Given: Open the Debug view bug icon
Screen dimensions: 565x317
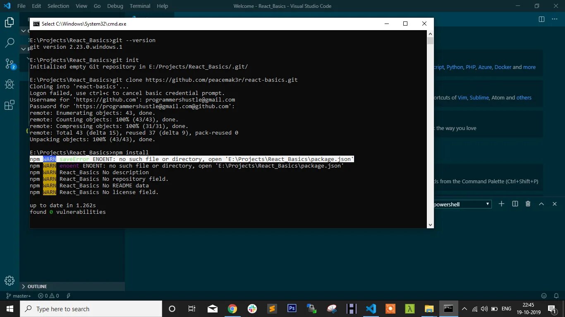Looking at the screenshot, I should (x=10, y=84).
